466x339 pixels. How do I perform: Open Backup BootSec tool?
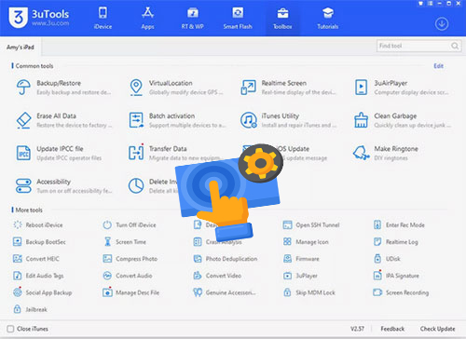tap(39, 242)
